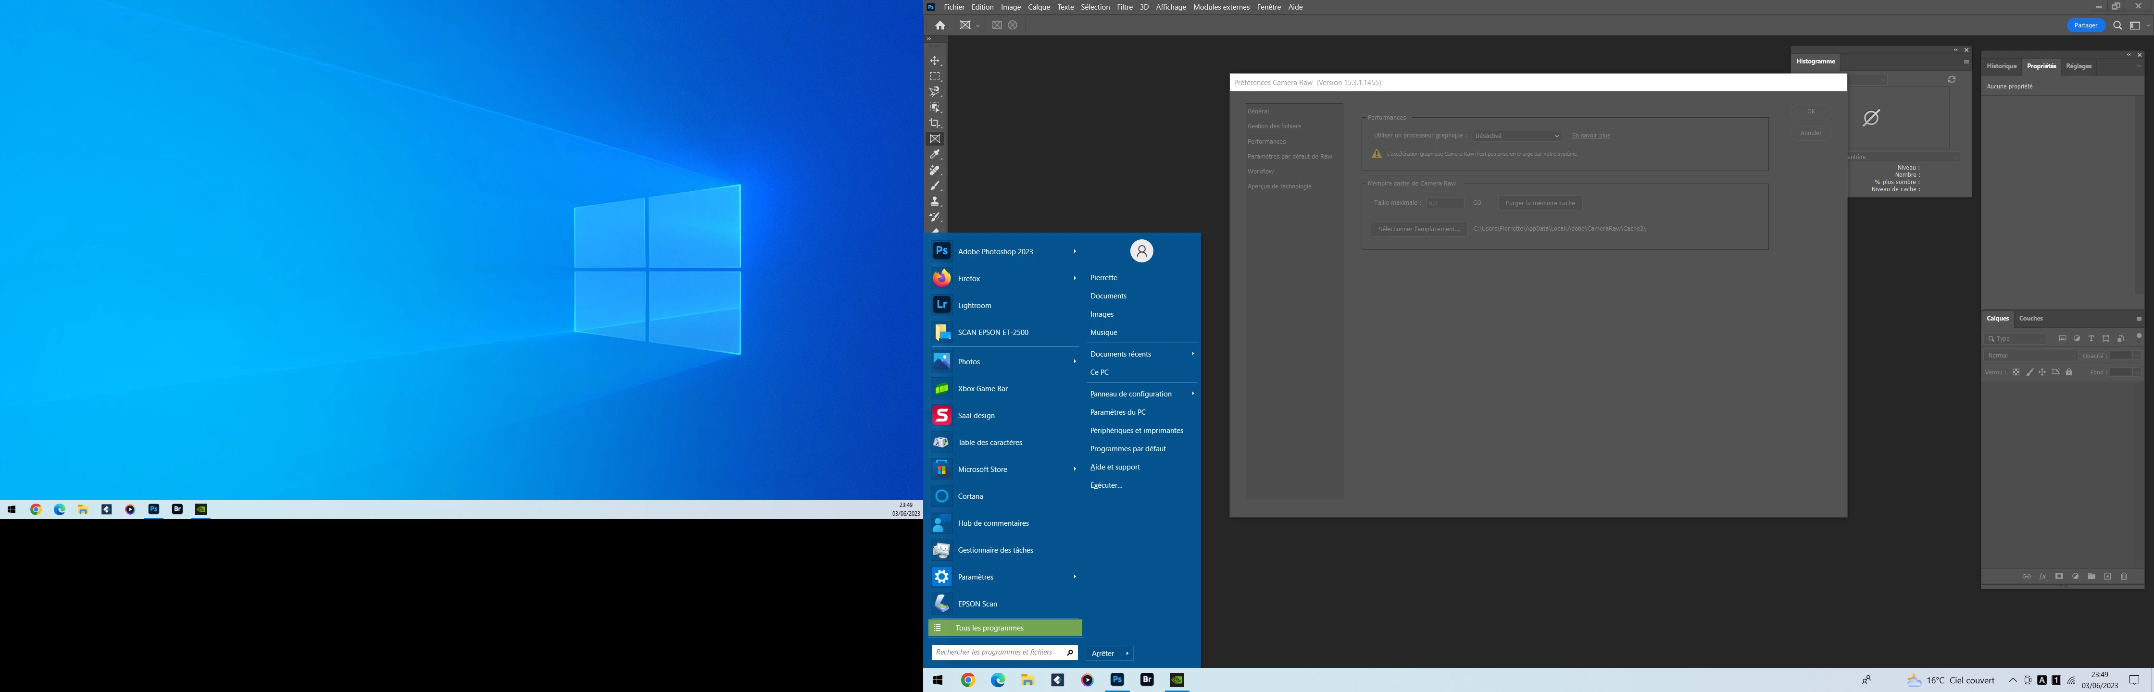
Task: Select the Clone Stamp tool
Action: coord(935,201)
